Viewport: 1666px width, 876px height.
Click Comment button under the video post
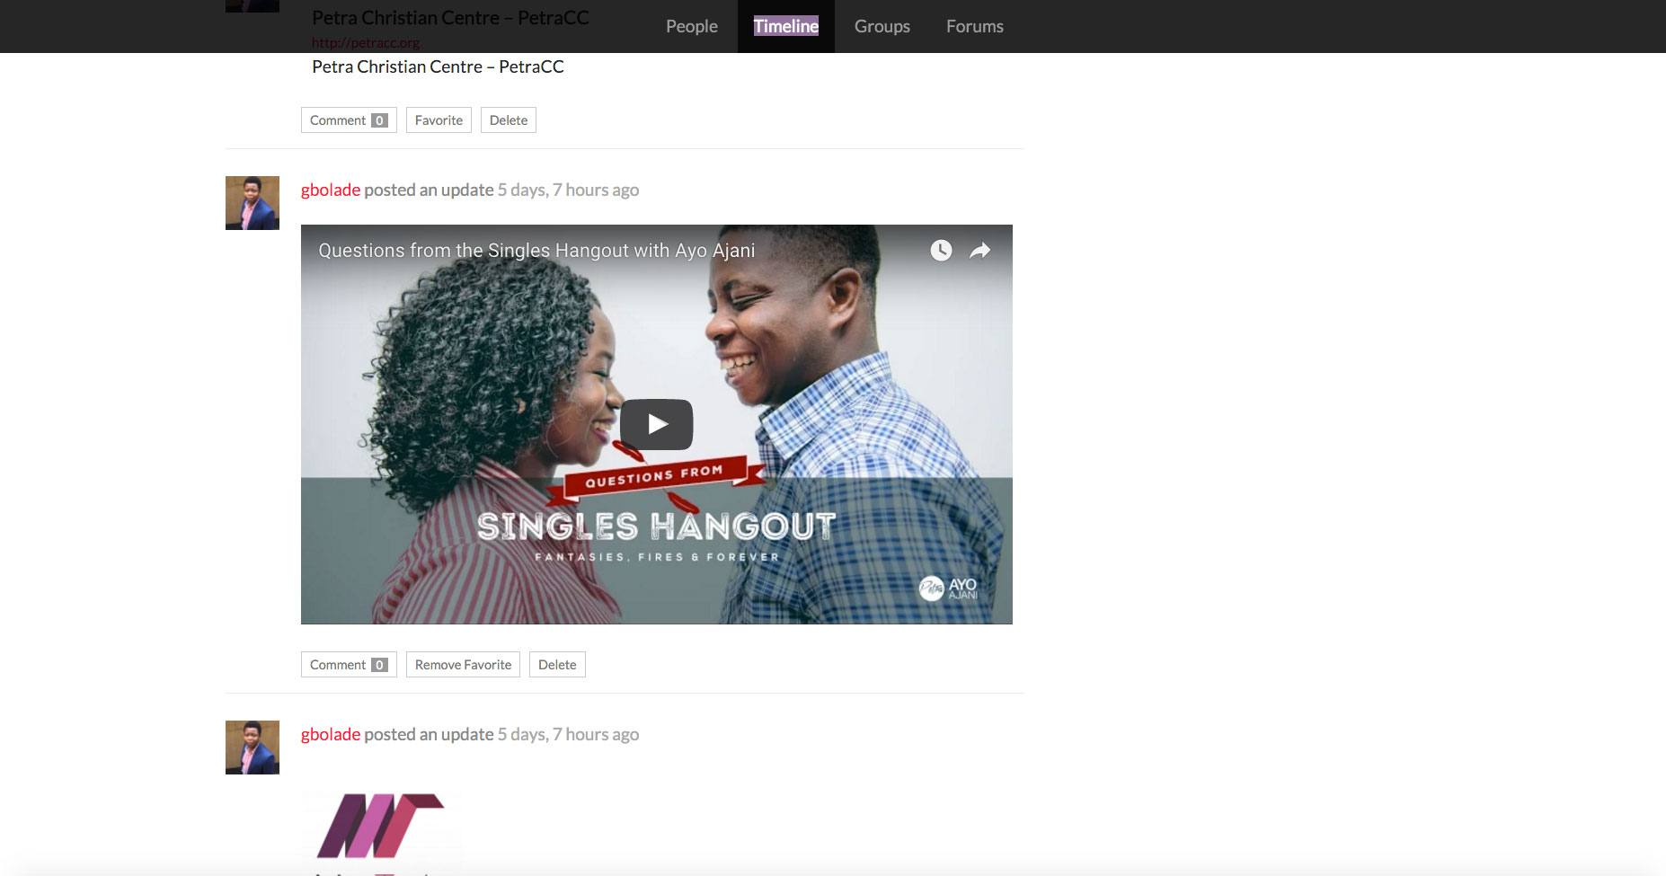(x=349, y=665)
